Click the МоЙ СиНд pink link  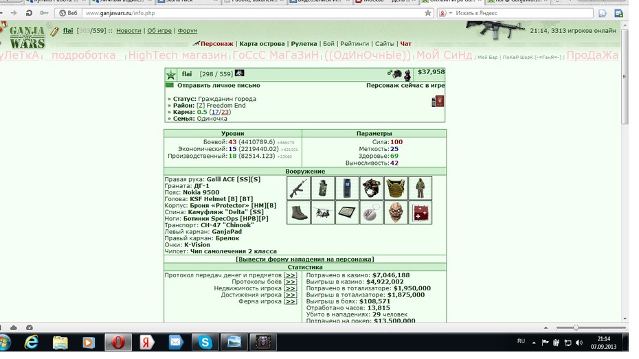point(444,56)
